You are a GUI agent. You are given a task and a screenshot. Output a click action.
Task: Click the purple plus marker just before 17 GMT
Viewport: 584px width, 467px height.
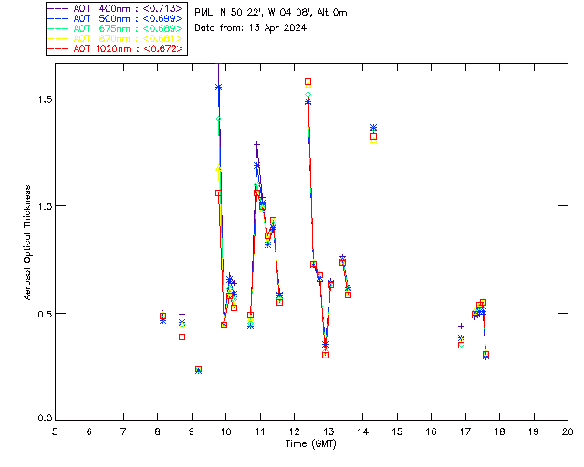(461, 327)
